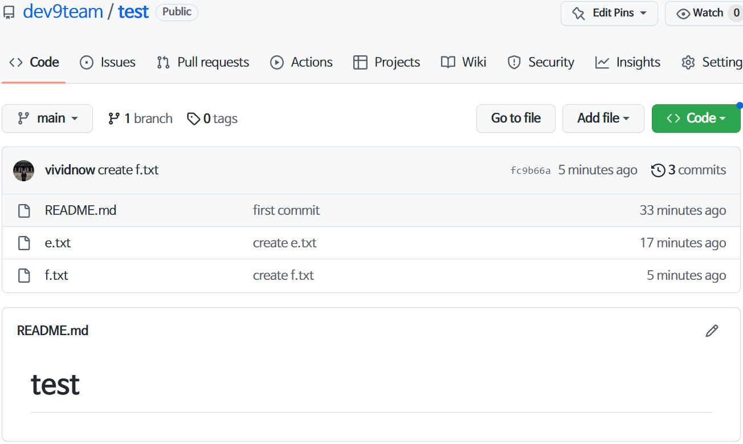Viewport: 743px width, 444px height.
Task: Open the Wiki tab
Action: coord(463,62)
